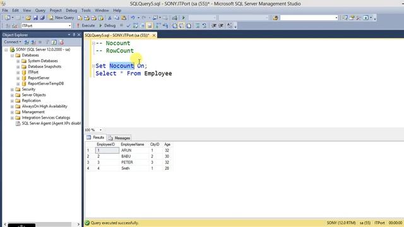Select the ReportServerTempDB database
This screenshot has width=404, height=227.
pos(46,84)
